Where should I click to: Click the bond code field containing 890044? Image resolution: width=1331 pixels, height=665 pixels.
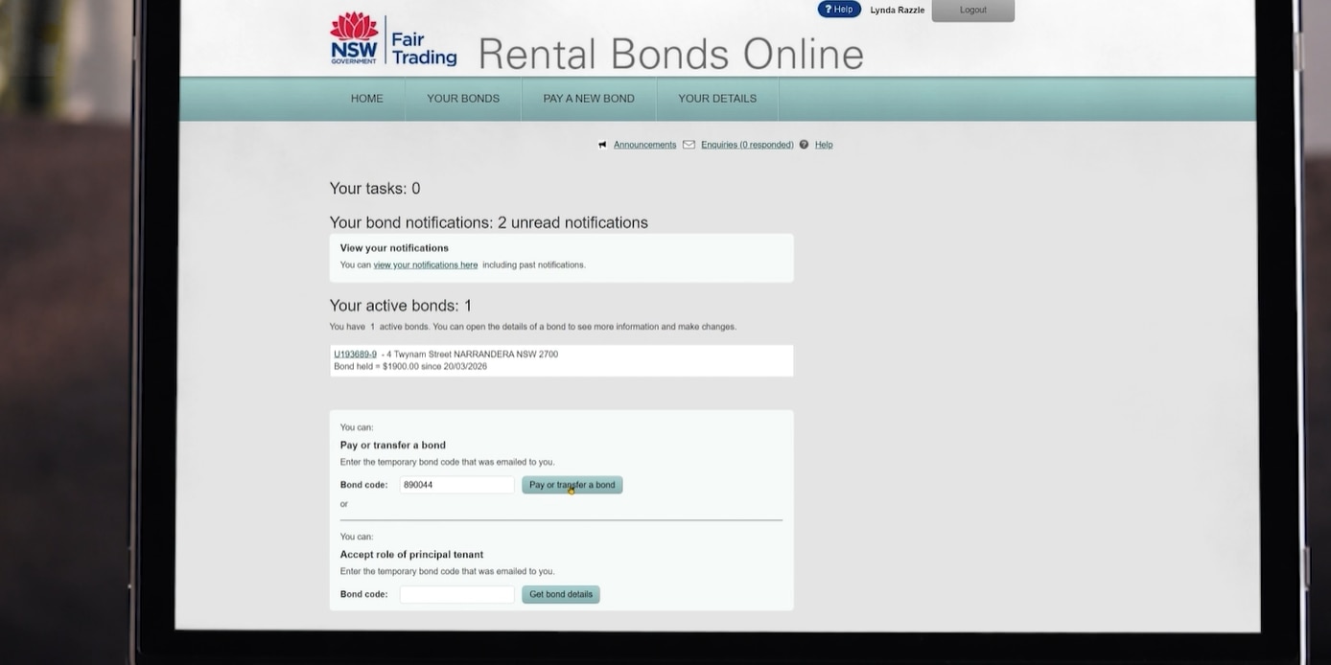coord(456,484)
